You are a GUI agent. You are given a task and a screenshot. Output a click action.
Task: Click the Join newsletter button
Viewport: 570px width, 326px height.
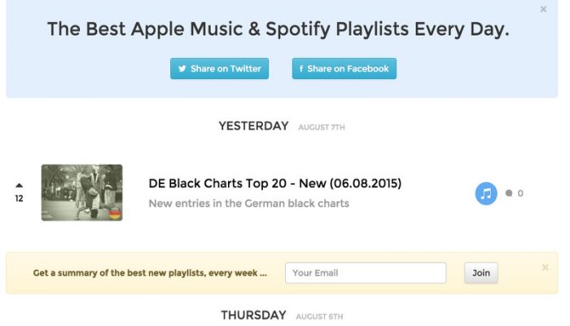[x=481, y=273]
